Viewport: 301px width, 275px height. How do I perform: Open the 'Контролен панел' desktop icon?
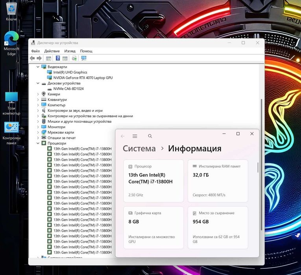click(11, 133)
